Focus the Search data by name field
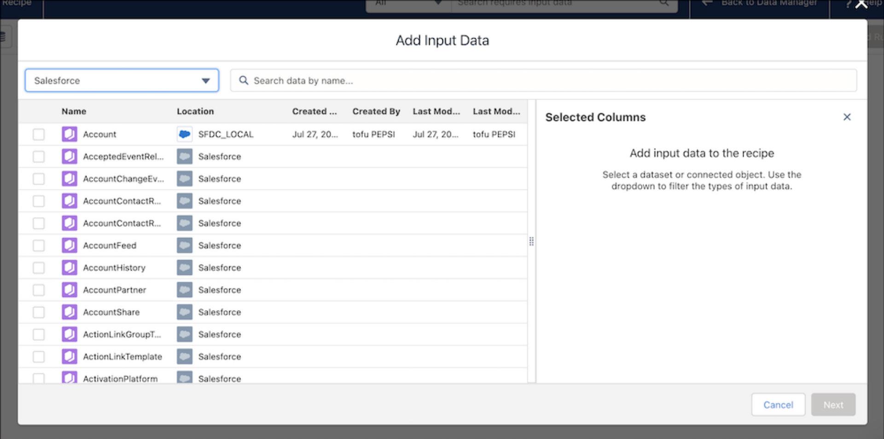Screen dimensions: 884x439 (x=543, y=80)
